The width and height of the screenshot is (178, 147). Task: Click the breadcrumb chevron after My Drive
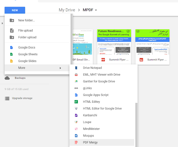79,10
